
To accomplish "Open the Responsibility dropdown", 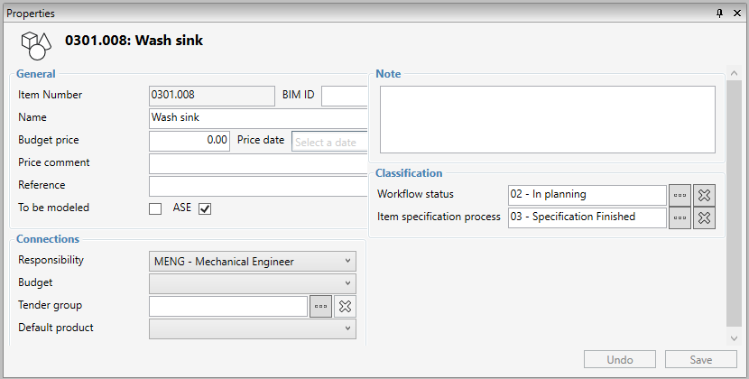I will click(252, 262).
